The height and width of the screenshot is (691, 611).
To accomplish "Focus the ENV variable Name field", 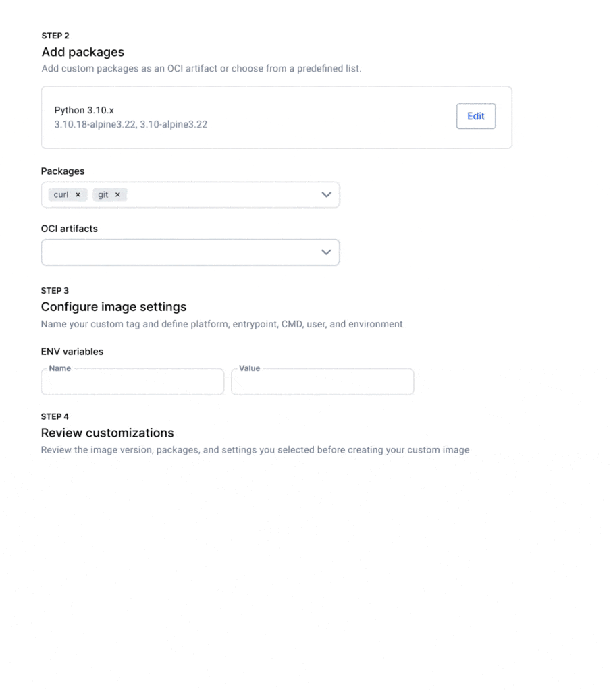I will coord(132,383).
